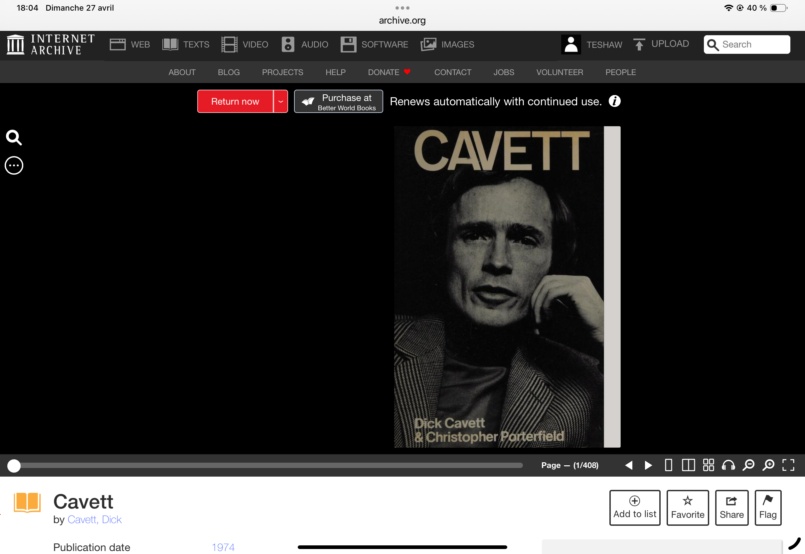Click the Share button
Viewport: 805px width, 554px height.
(x=732, y=508)
